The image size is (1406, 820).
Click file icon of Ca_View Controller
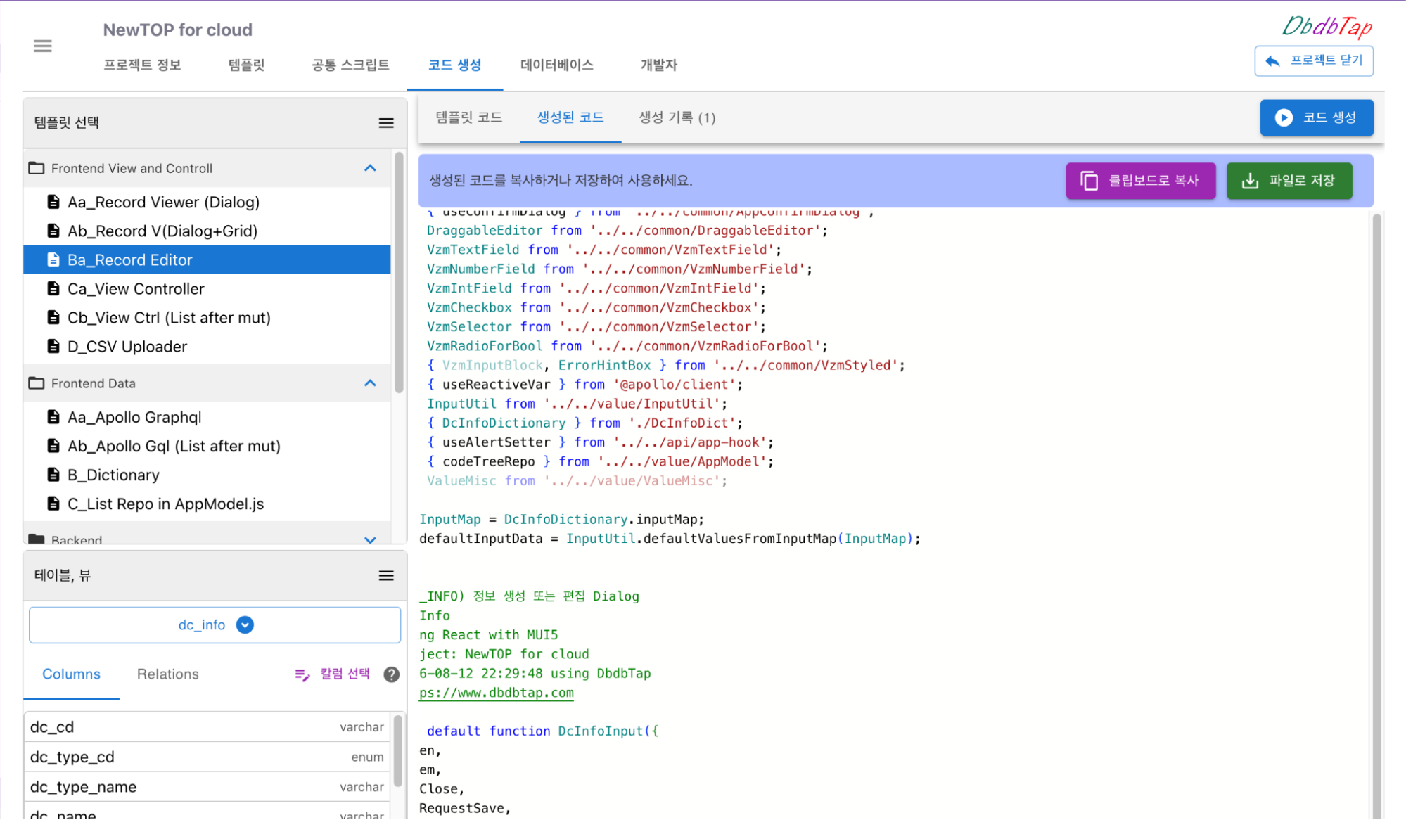click(x=53, y=289)
